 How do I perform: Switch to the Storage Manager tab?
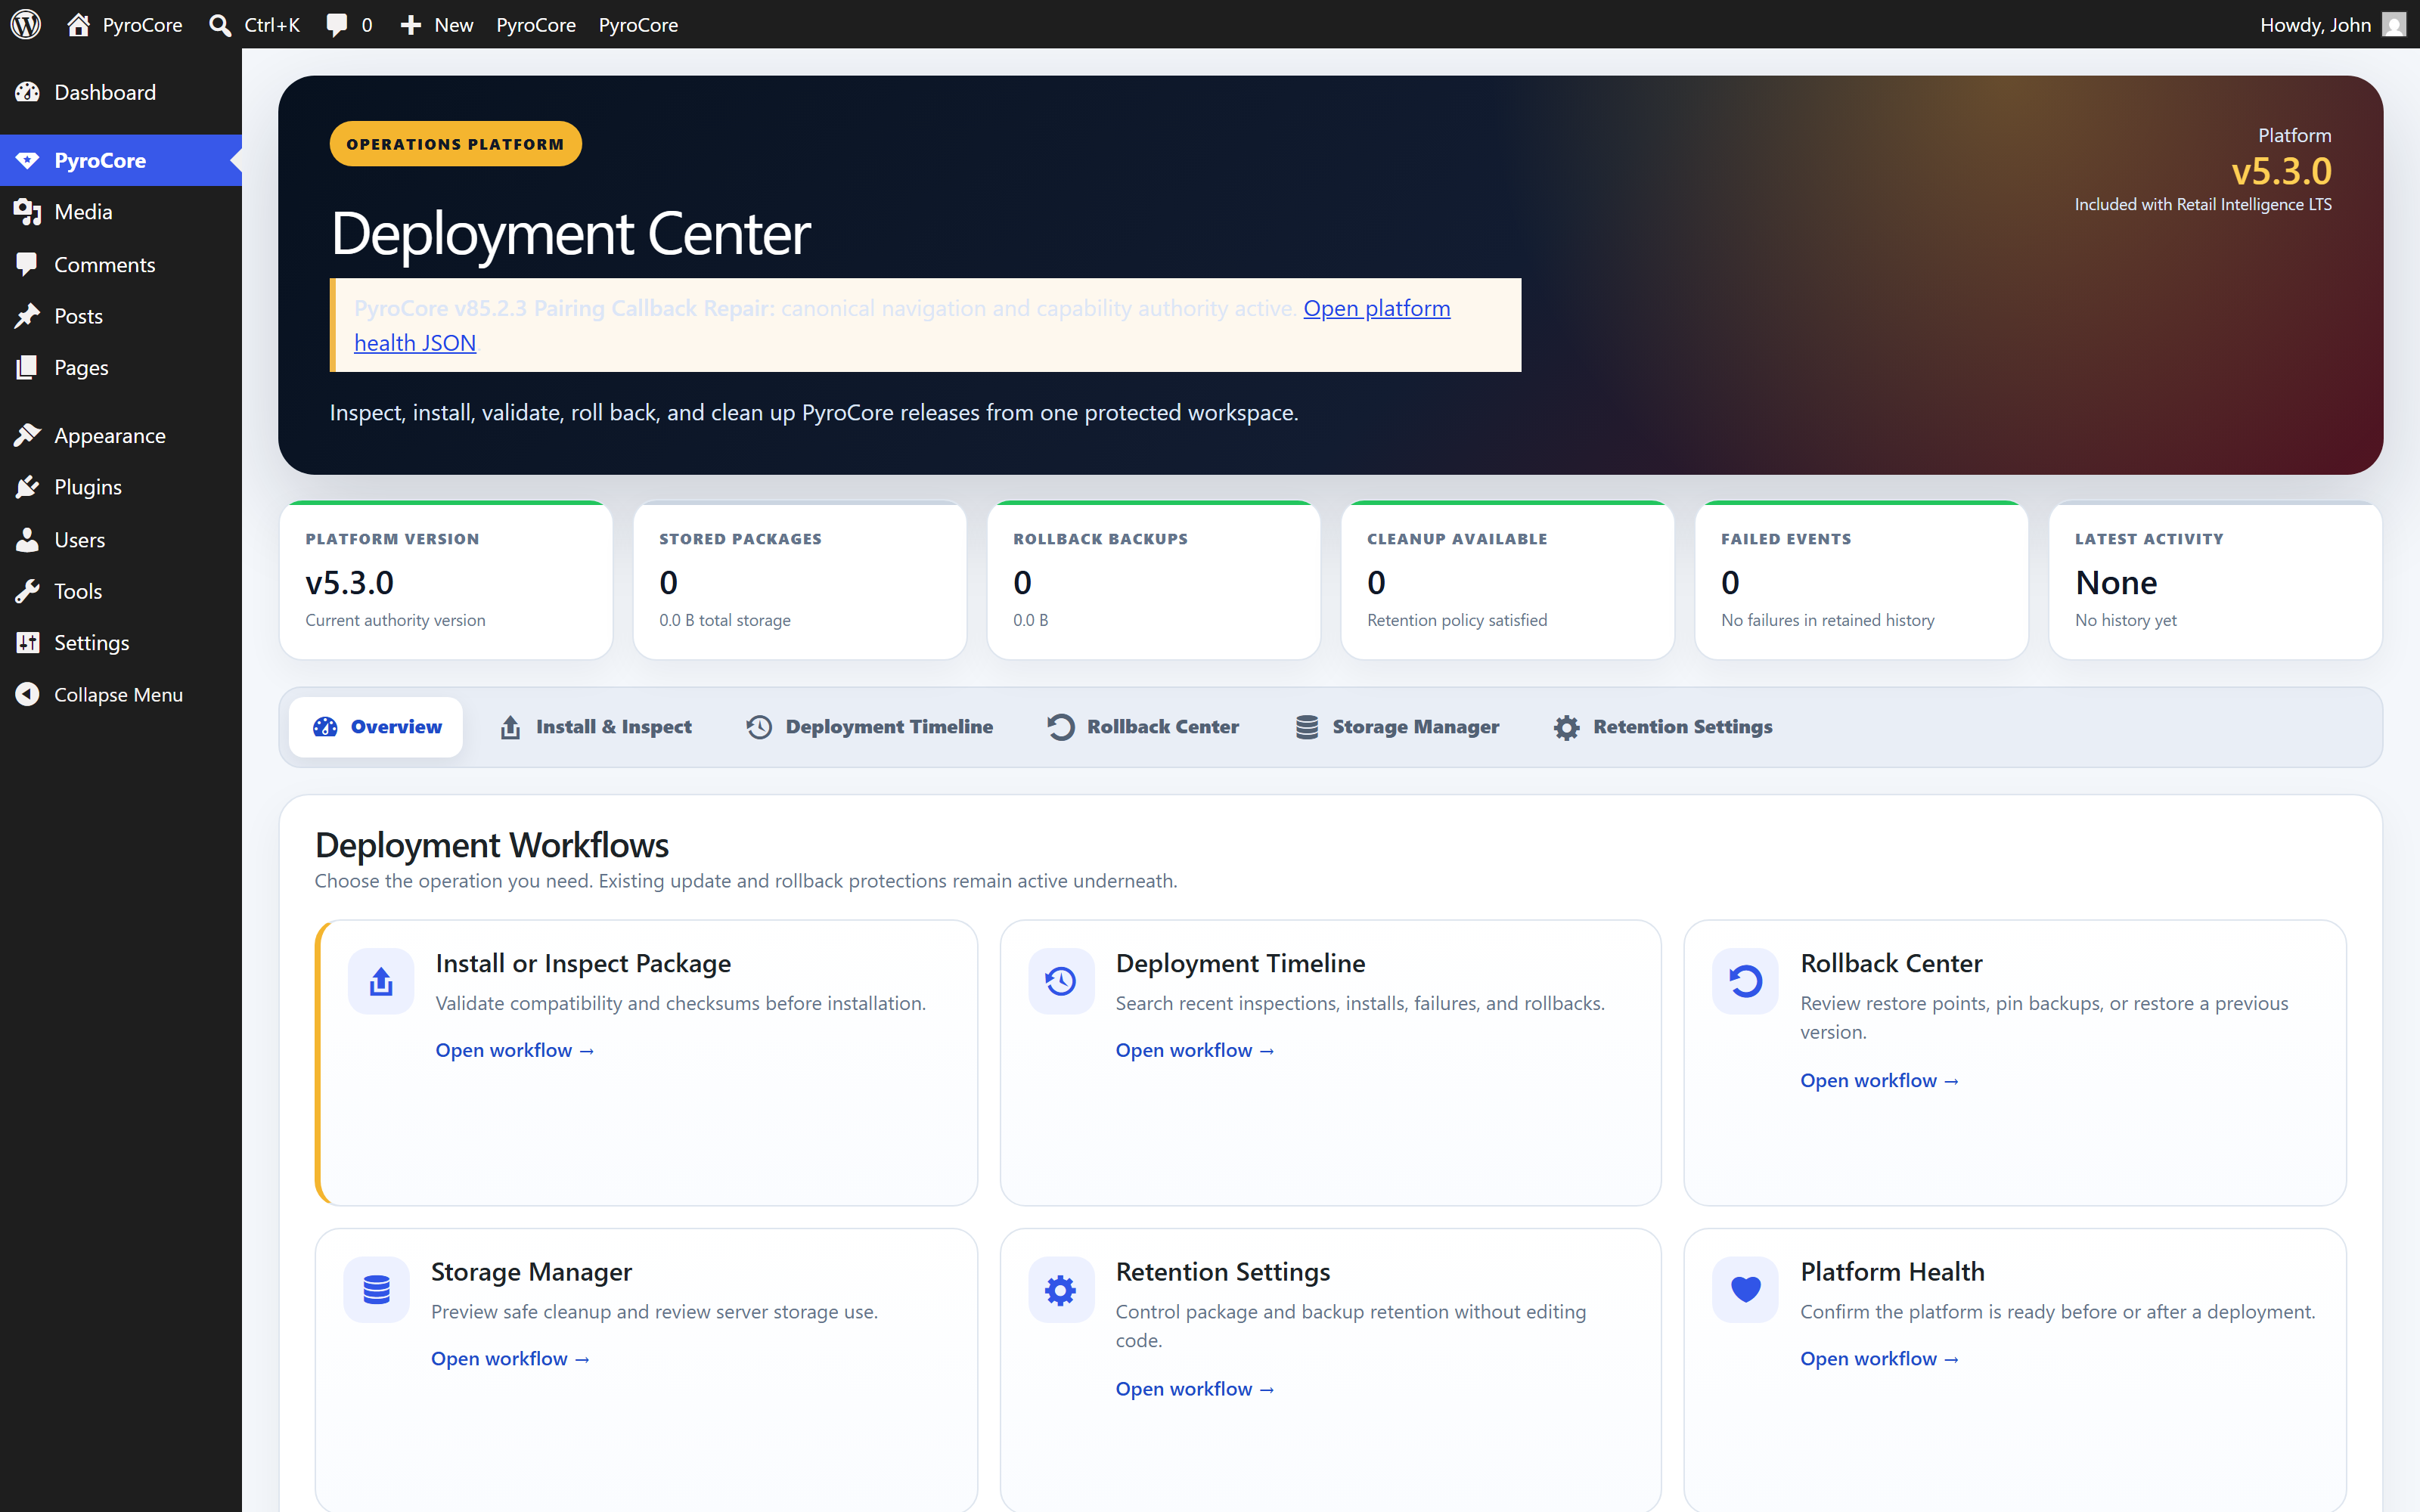pyautogui.click(x=1397, y=726)
